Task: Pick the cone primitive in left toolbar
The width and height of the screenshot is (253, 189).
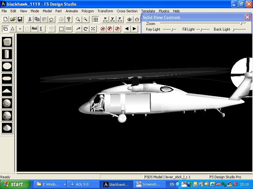Action: pos(7,127)
